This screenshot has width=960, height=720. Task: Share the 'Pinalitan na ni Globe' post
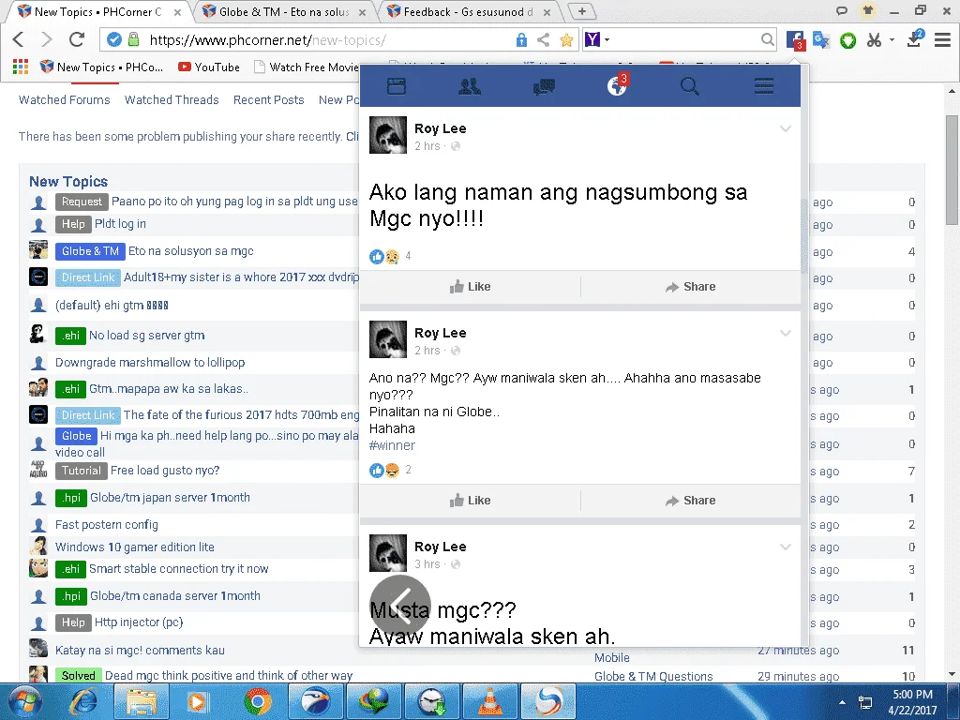691,501
